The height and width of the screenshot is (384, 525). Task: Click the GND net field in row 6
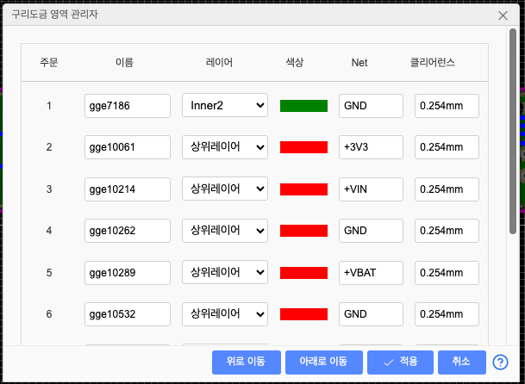(x=371, y=314)
